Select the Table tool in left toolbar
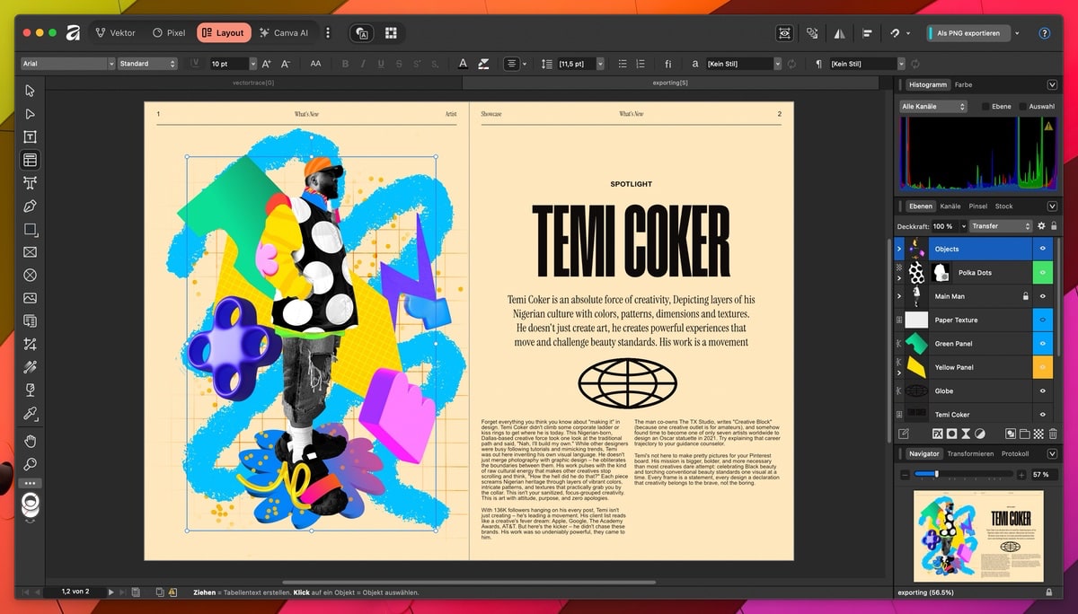This screenshot has height=614, width=1078. pyautogui.click(x=30, y=160)
